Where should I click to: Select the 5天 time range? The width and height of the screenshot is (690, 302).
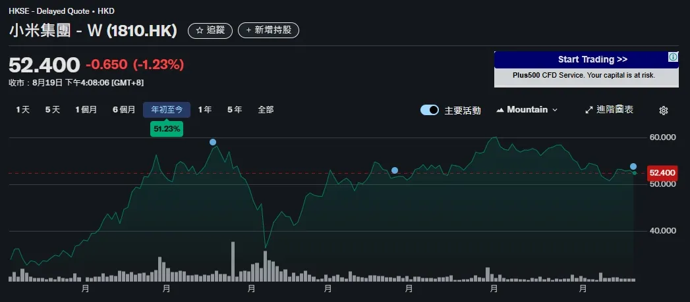52,110
